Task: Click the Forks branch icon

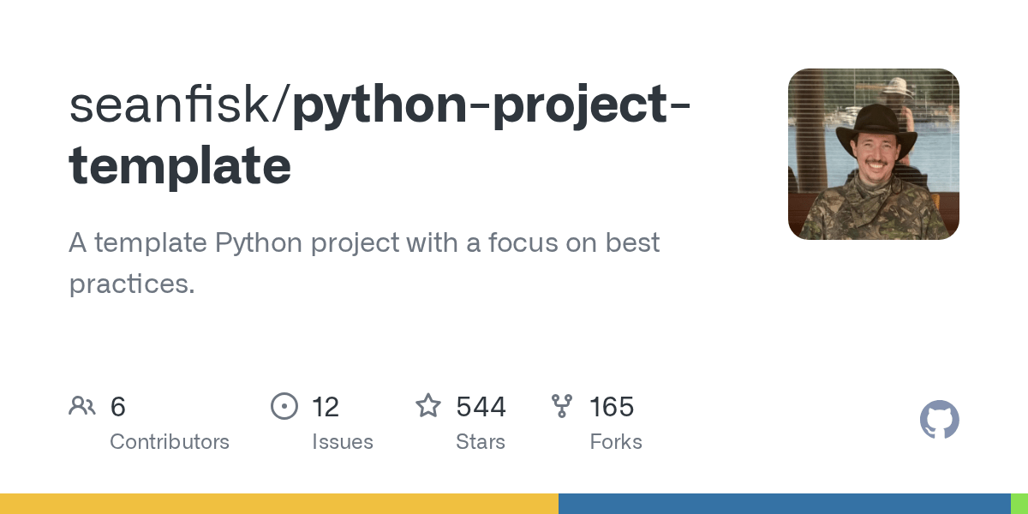Action: (x=562, y=406)
